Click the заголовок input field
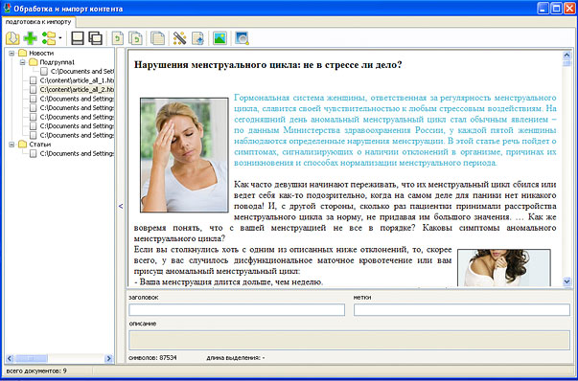The image size is (578, 381). (237, 309)
